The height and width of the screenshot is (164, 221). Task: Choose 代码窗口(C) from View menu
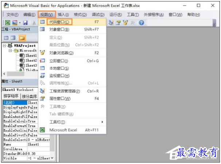point(72,22)
